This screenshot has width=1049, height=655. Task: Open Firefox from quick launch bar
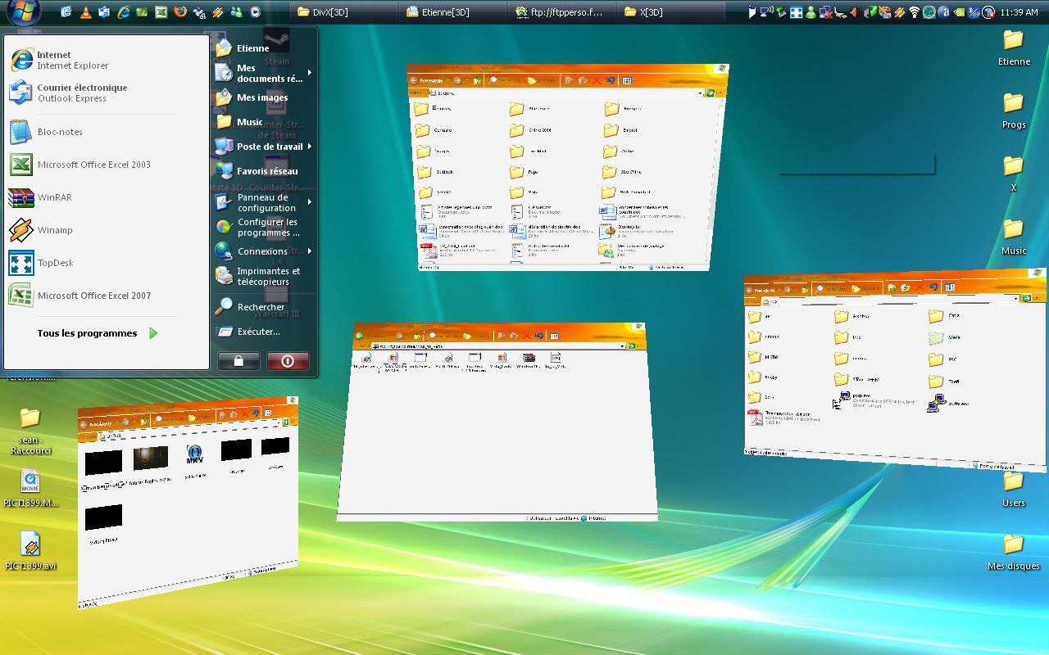(x=180, y=12)
